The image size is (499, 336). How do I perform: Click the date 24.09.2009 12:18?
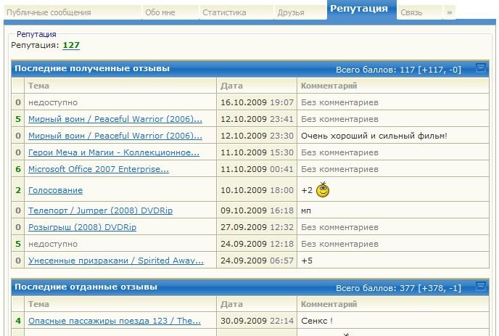click(x=257, y=244)
